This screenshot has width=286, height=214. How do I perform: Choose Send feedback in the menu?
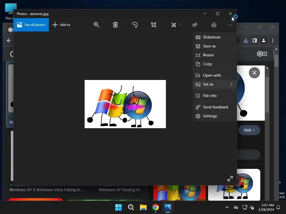214,107
